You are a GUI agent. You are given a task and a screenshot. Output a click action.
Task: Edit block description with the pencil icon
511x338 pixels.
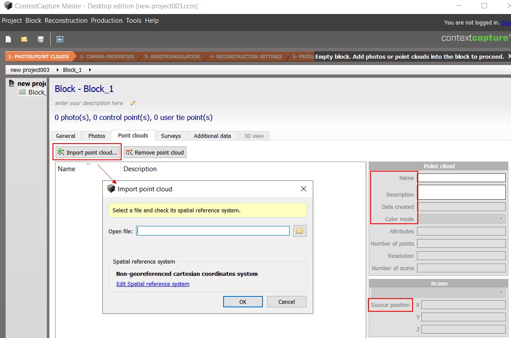(x=133, y=103)
